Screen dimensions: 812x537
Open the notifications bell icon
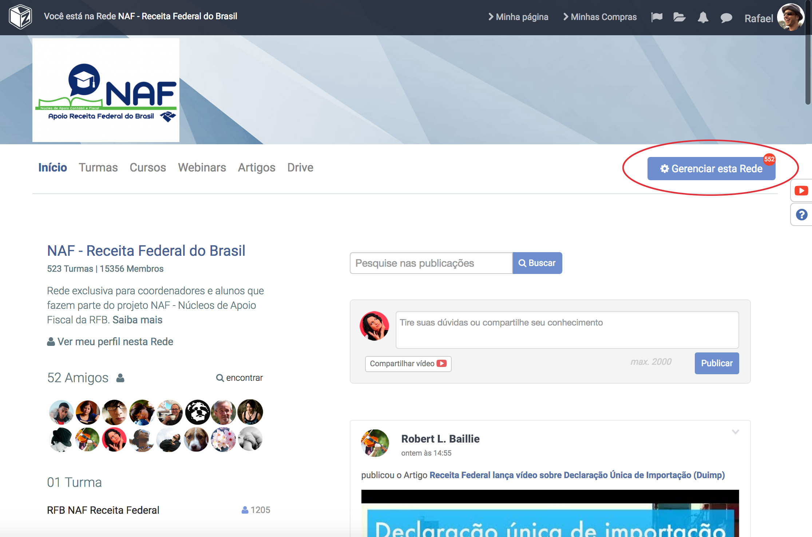(x=703, y=17)
